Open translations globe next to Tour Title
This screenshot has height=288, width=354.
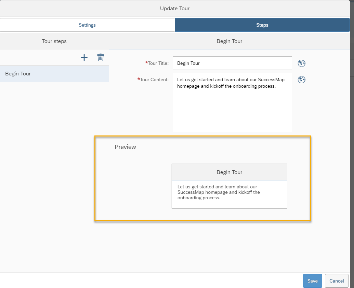(301, 63)
